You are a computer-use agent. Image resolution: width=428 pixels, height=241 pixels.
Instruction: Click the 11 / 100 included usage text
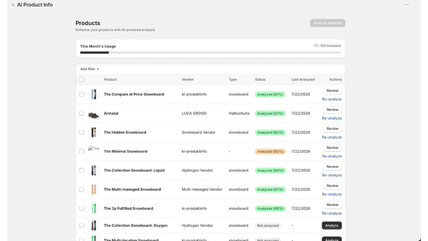point(327,46)
